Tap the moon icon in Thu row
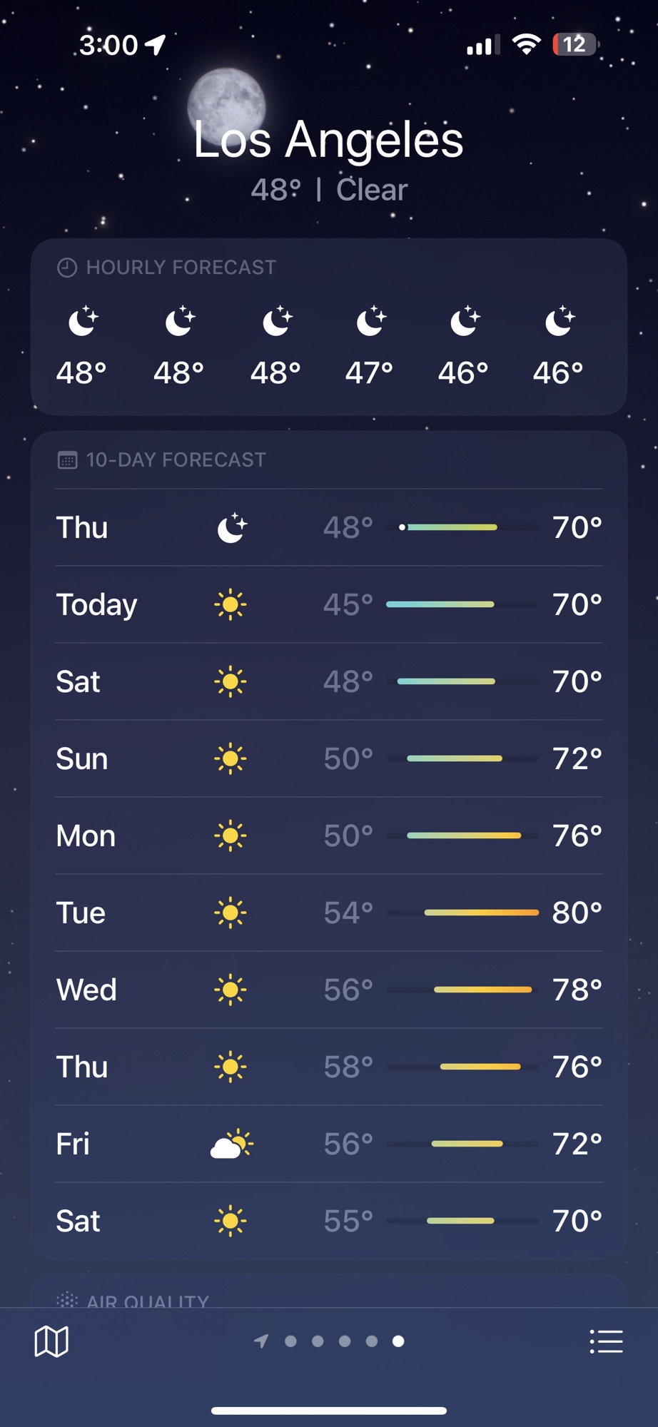The width and height of the screenshot is (658, 1427). pyautogui.click(x=232, y=528)
